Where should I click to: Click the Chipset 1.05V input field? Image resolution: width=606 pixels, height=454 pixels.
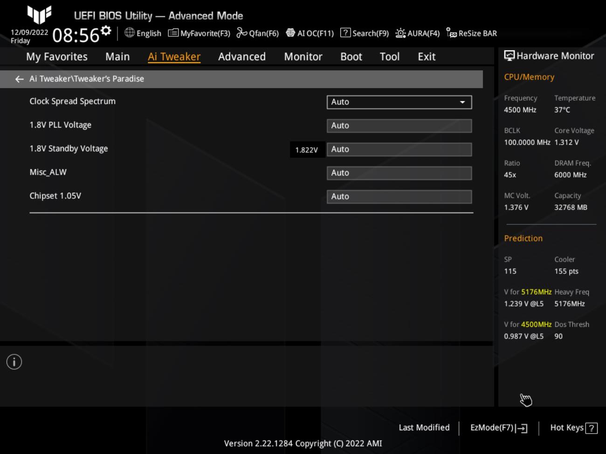[x=399, y=197]
